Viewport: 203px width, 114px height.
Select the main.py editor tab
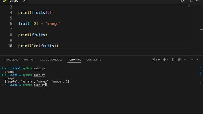coord(13,1)
